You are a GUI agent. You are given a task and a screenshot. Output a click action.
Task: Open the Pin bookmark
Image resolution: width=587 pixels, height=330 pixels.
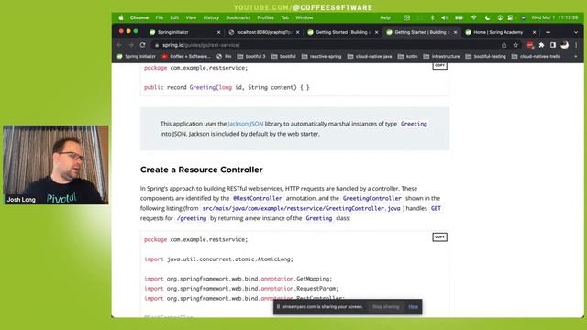224,57
